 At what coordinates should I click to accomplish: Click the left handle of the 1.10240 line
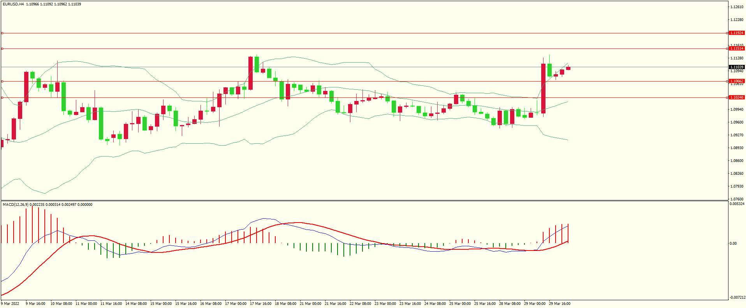2,97
